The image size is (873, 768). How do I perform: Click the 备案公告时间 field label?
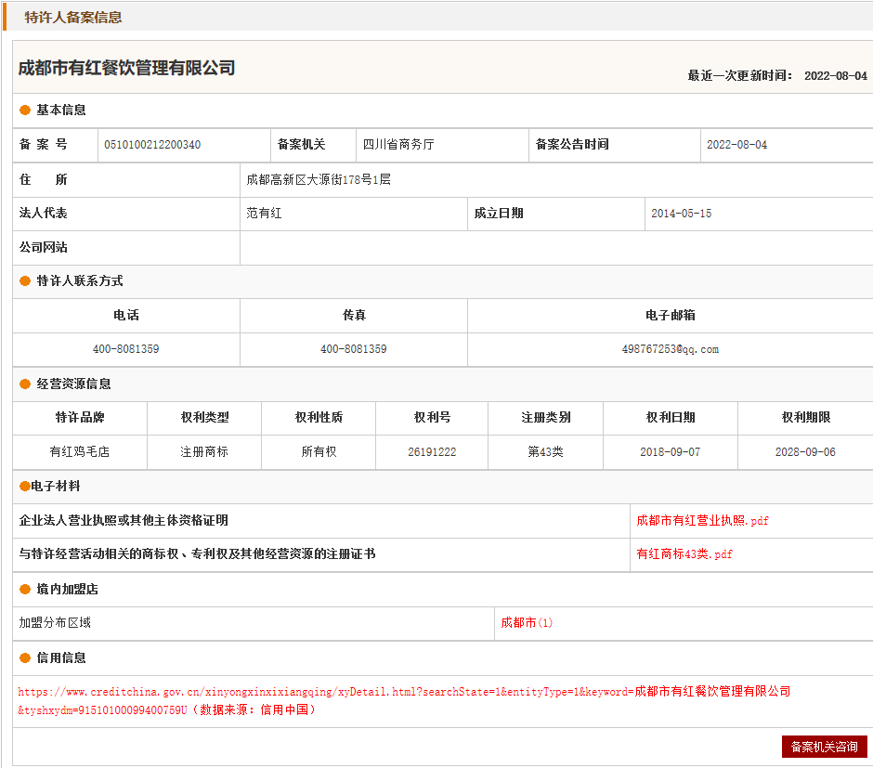click(x=572, y=145)
